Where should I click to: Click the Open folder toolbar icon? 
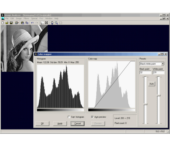(7, 23)
